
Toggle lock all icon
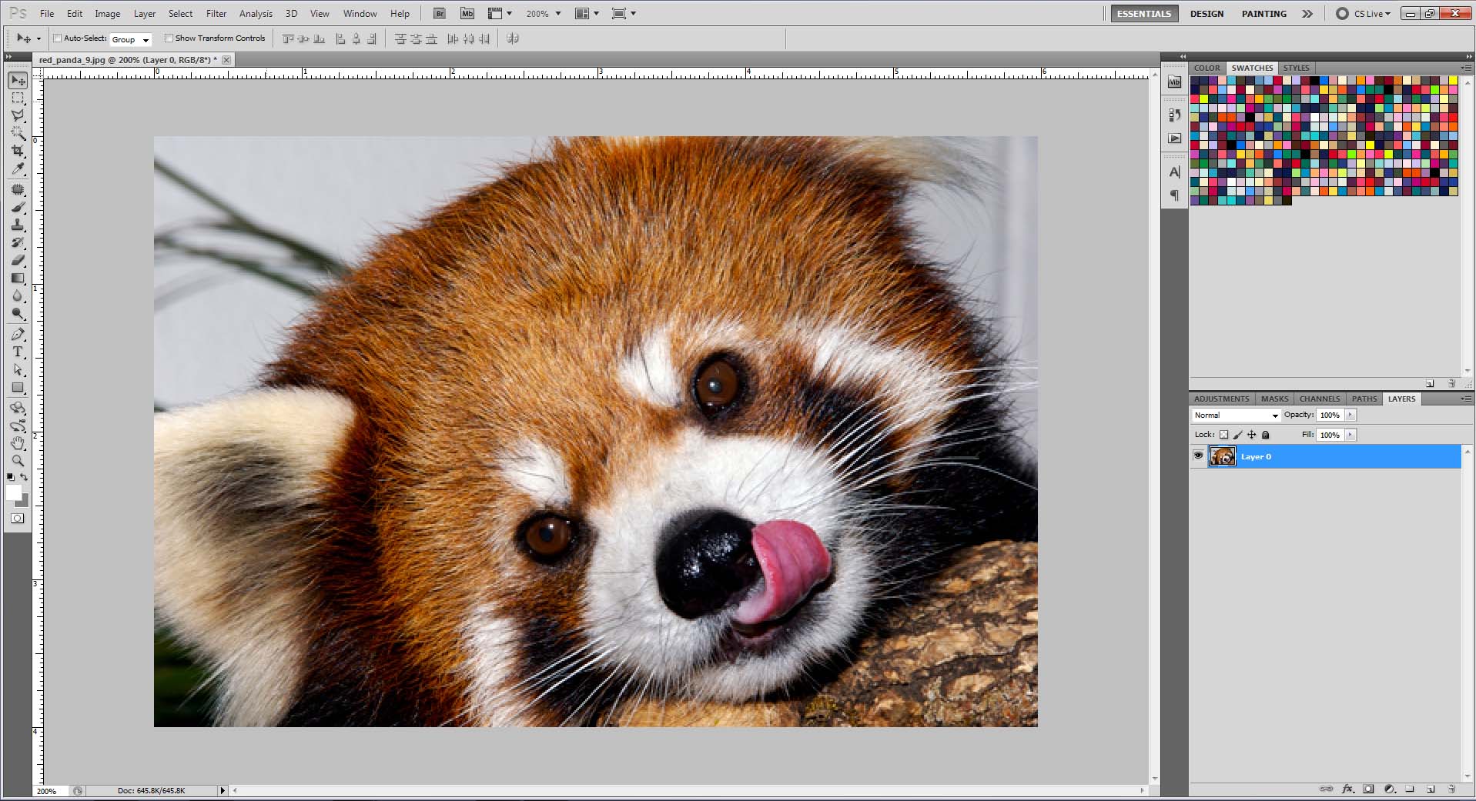tap(1265, 435)
